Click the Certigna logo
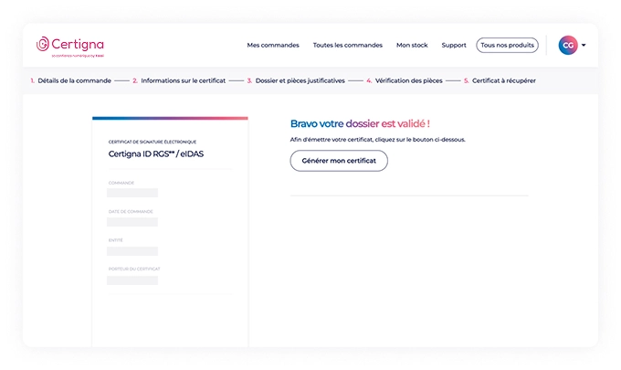 (69, 47)
